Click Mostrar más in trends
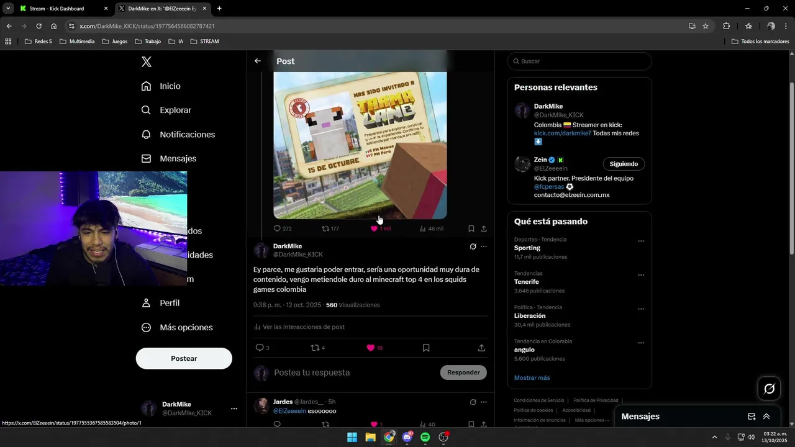795x447 pixels. [x=532, y=377]
